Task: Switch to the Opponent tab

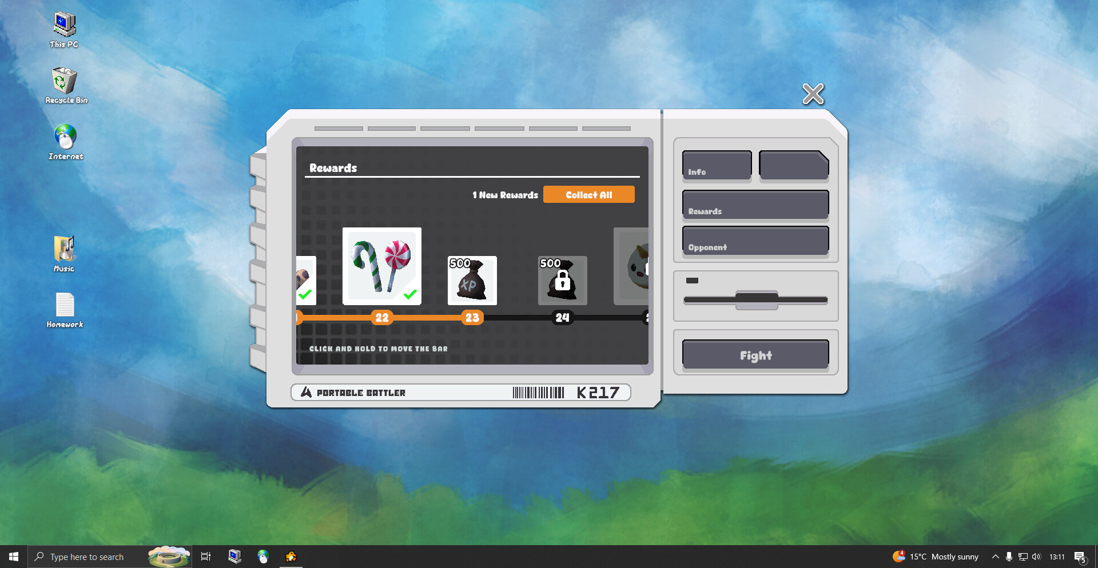Action: [755, 241]
